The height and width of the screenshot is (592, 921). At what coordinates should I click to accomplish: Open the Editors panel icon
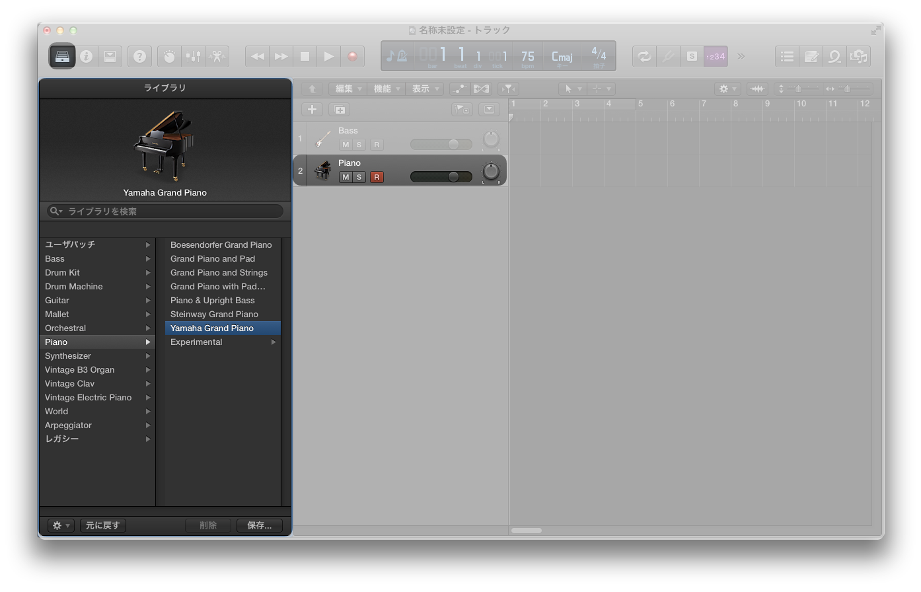(x=110, y=56)
